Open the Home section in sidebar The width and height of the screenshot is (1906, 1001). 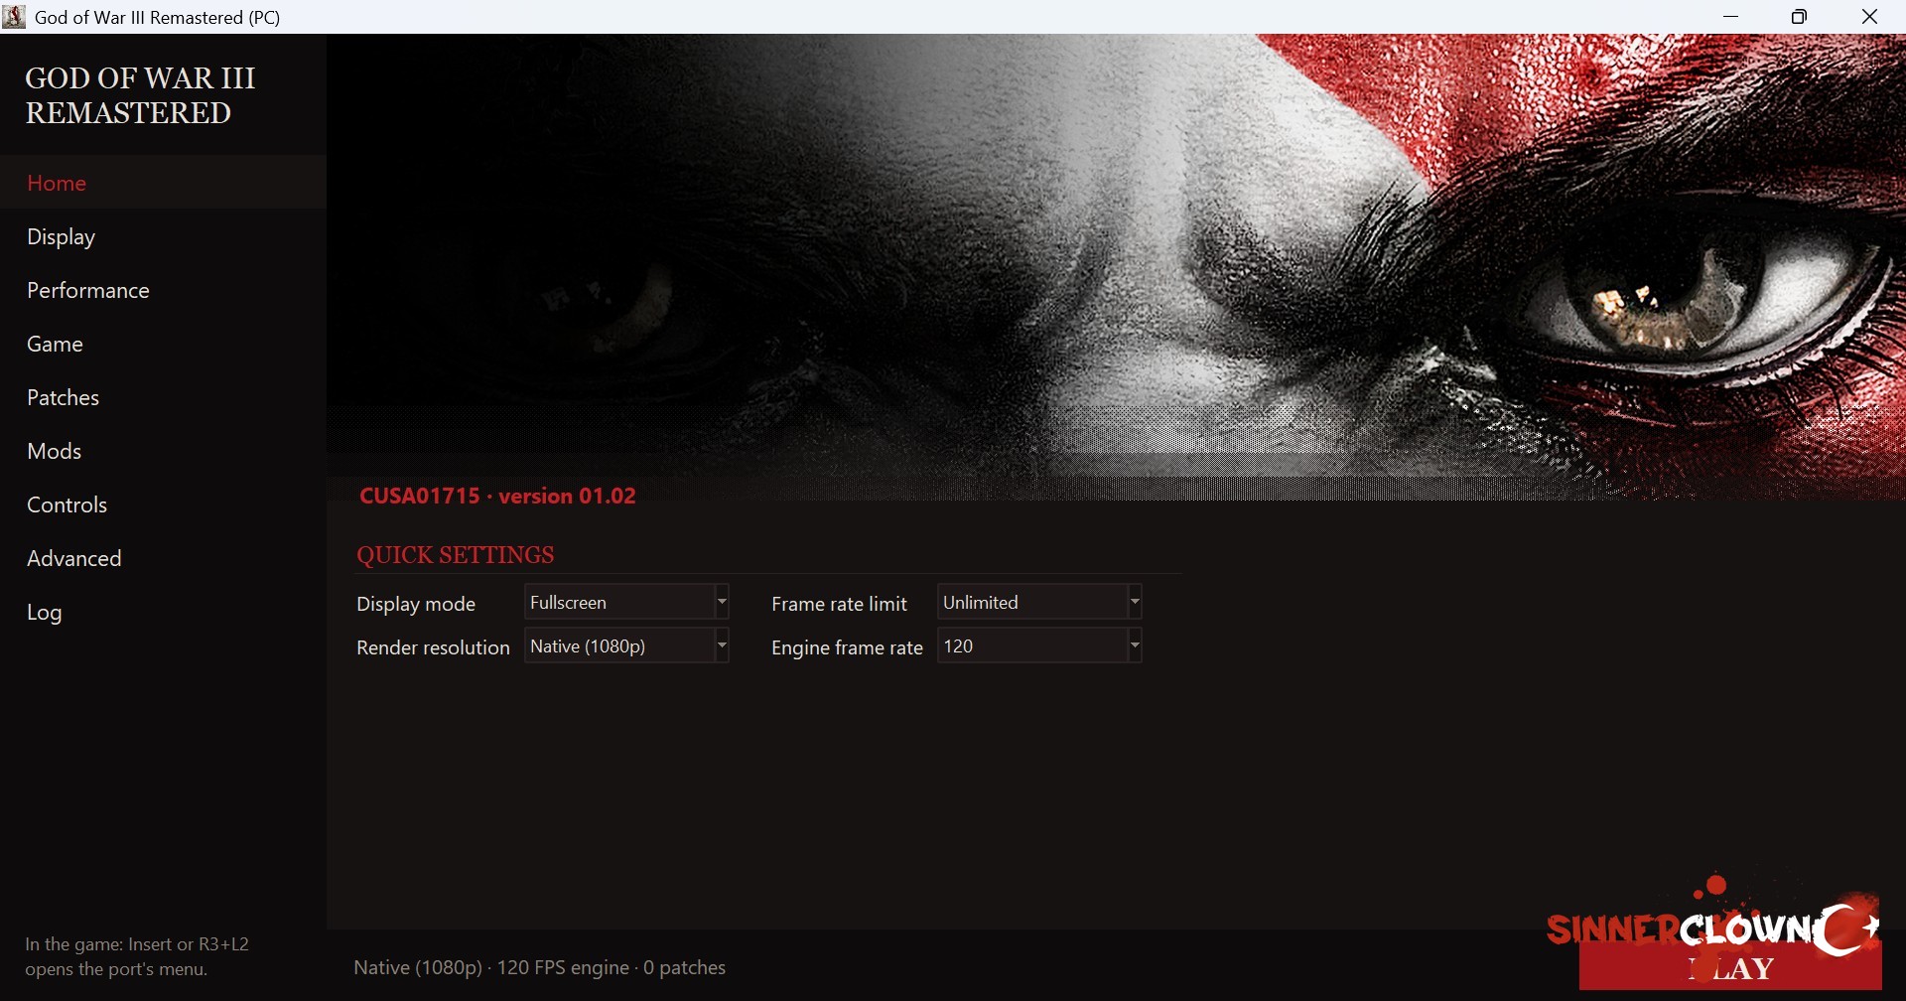point(163,183)
